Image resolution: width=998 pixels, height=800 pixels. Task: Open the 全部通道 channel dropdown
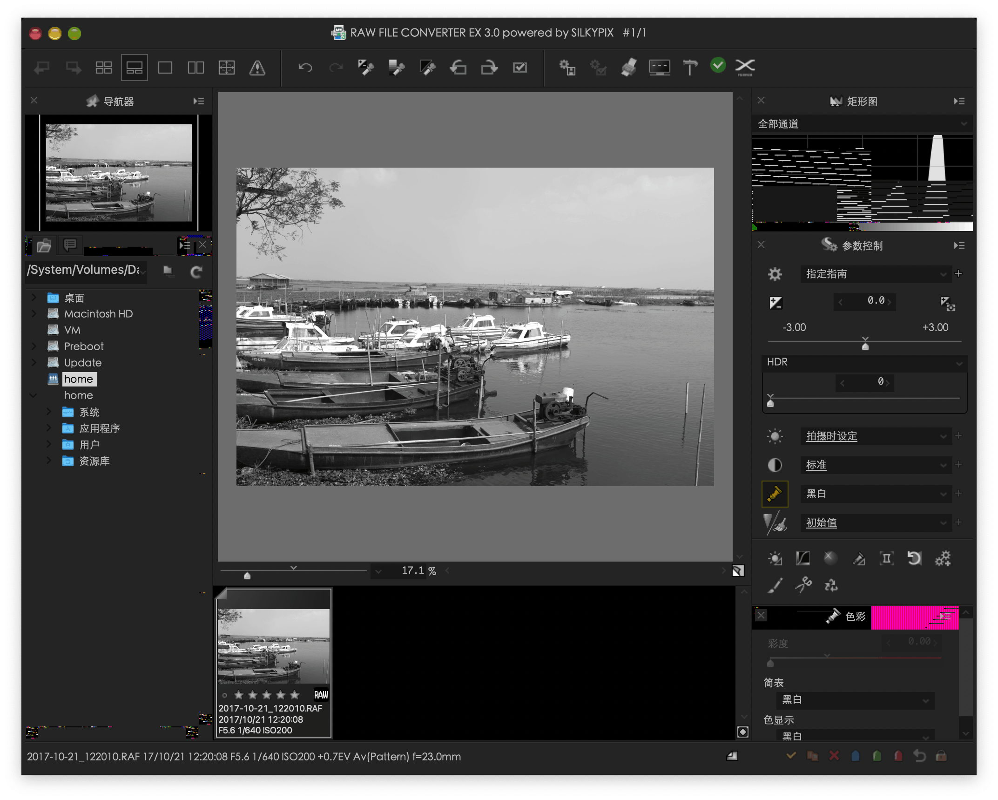pyautogui.click(x=862, y=124)
